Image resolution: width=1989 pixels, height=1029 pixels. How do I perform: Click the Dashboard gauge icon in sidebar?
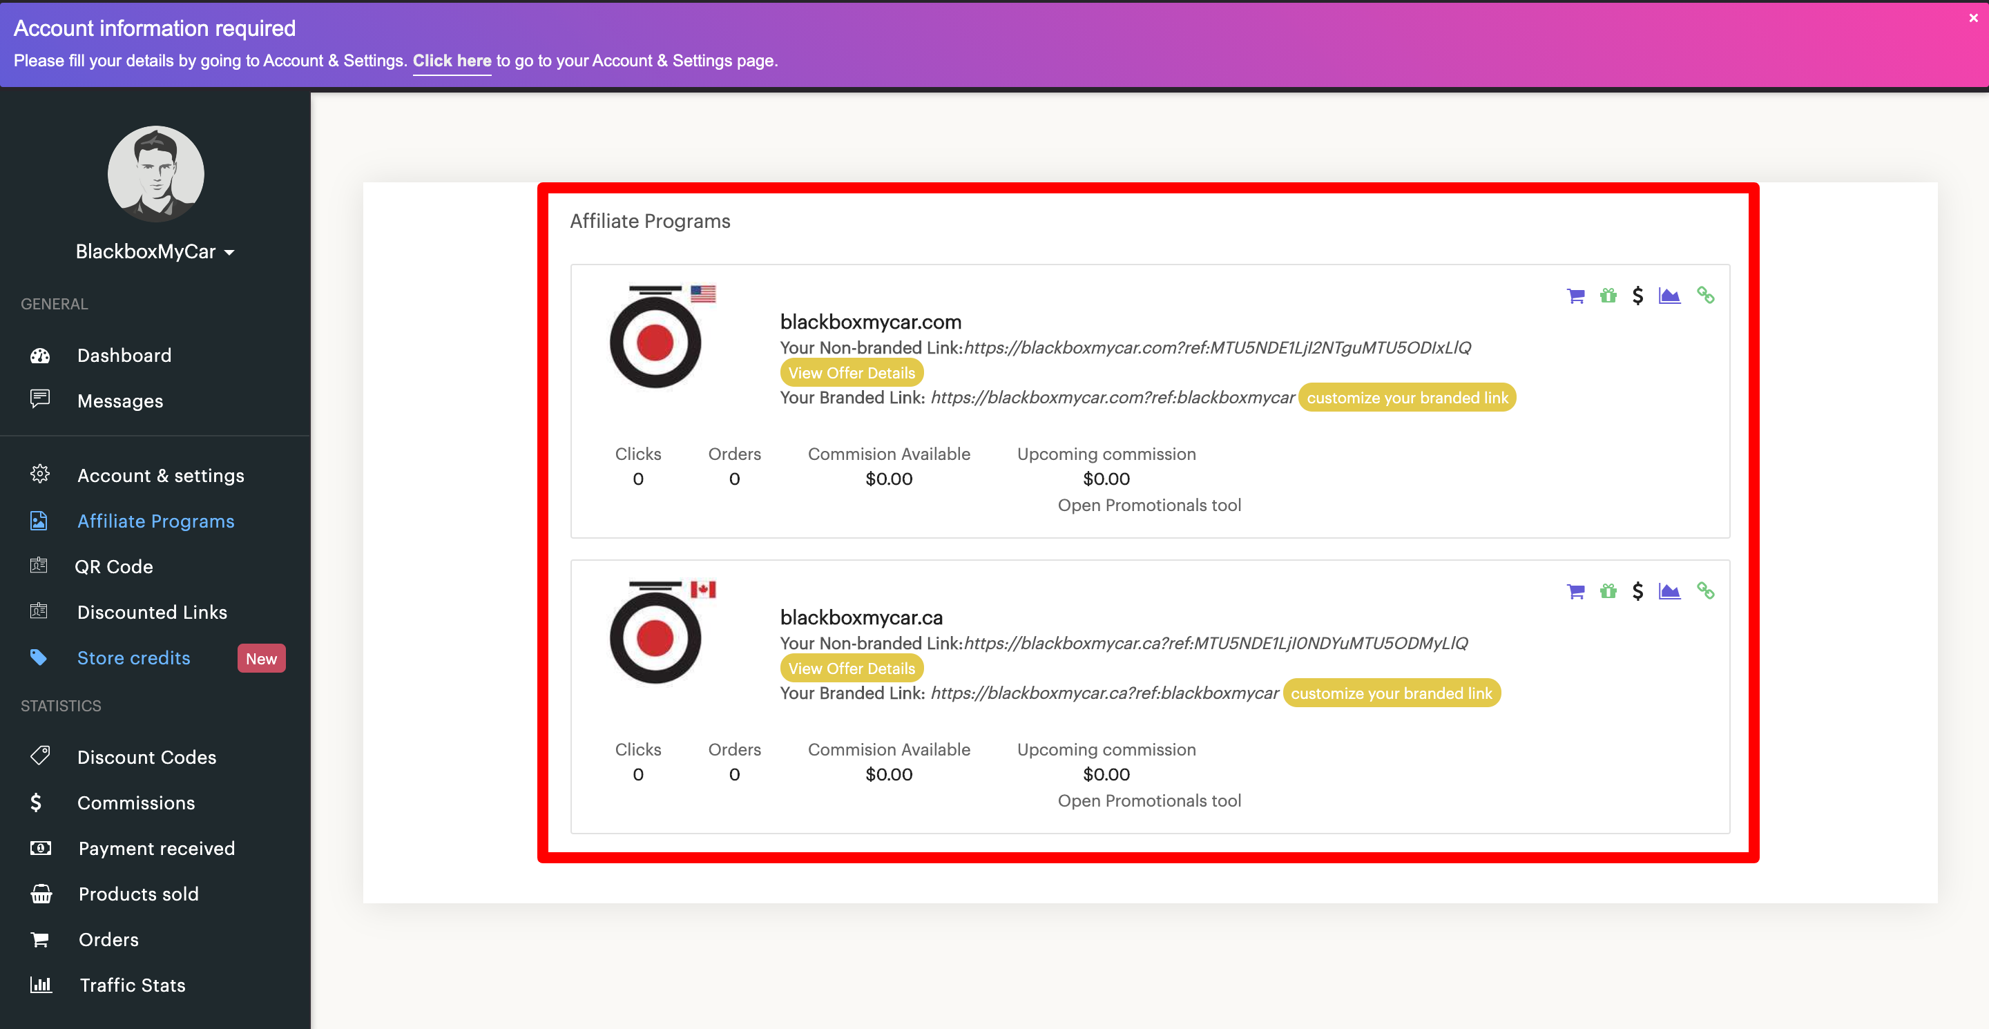pyautogui.click(x=39, y=355)
